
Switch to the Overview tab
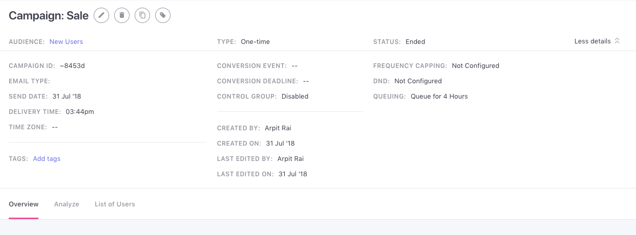(24, 204)
